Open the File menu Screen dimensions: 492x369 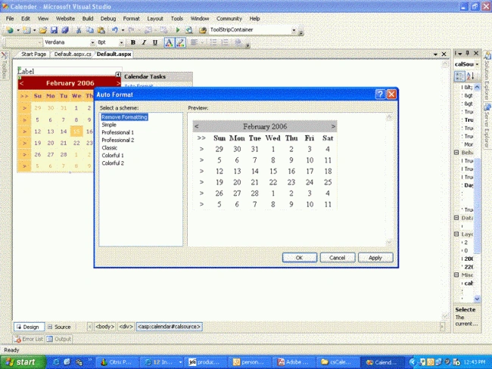click(x=10, y=18)
